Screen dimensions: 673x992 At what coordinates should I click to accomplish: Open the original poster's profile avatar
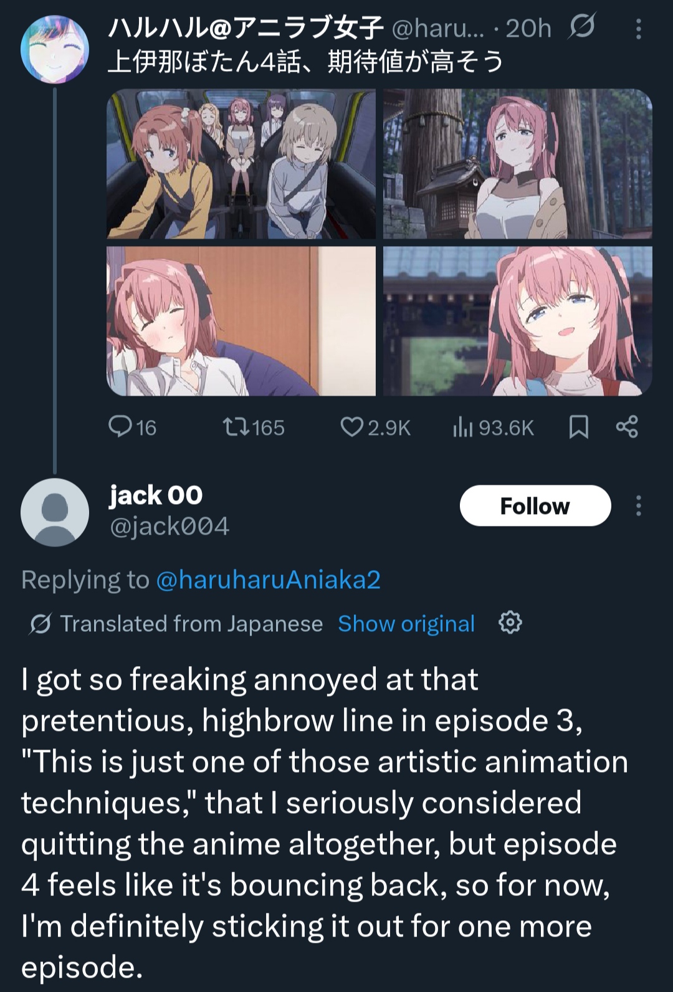[x=55, y=50]
